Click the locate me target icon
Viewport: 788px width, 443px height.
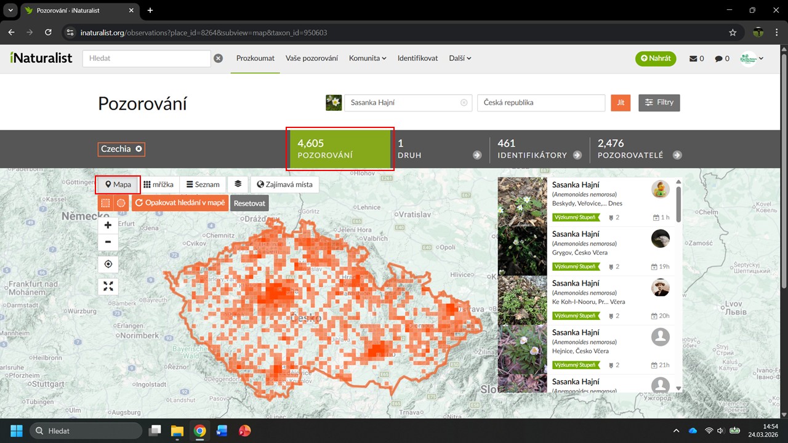108,264
